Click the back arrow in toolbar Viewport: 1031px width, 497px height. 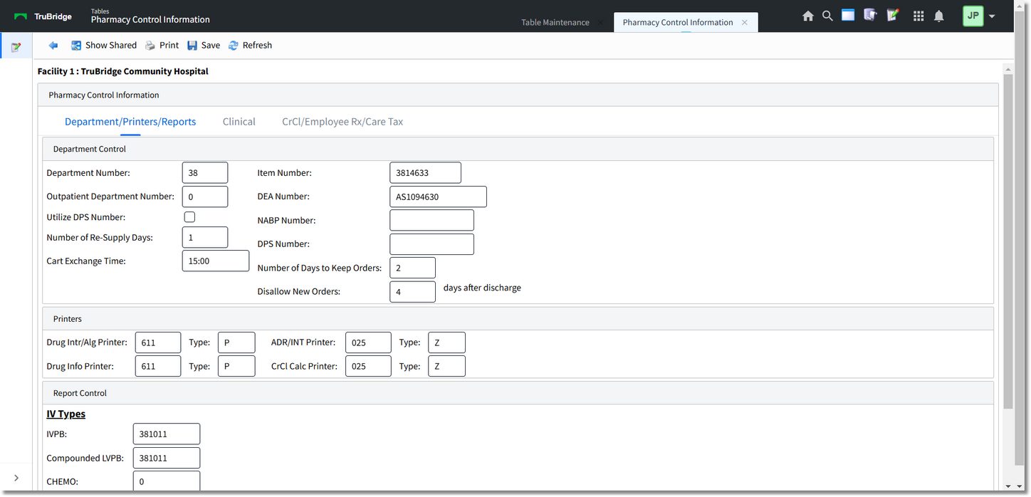point(53,45)
